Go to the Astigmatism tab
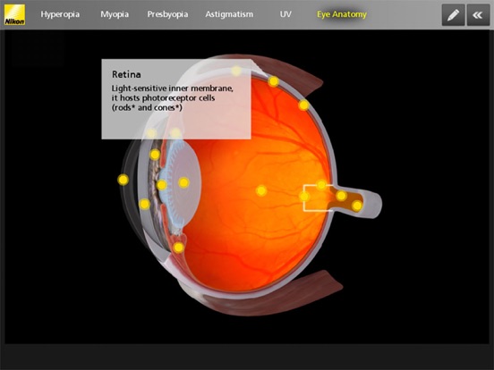This screenshot has width=494, height=370. (x=229, y=14)
